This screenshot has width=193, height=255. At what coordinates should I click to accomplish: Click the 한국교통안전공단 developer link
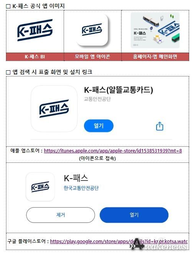pos(81,188)
